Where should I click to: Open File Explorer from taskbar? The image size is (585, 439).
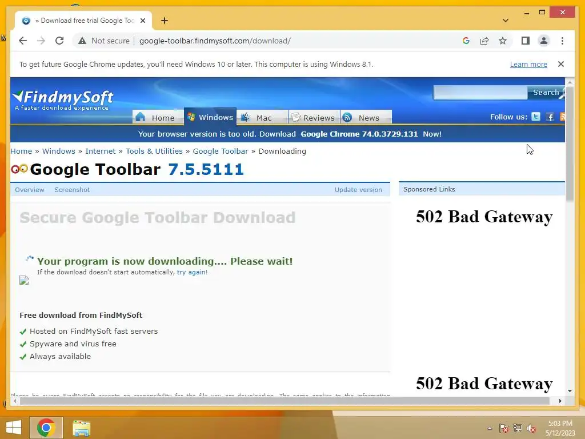click(x=81, y=428)
